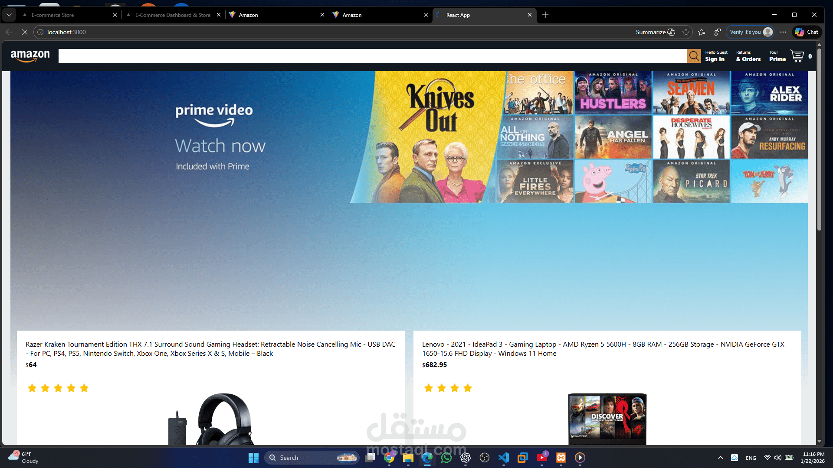Open ChatGPT from the taskbar
The image size is (833, 468).
click(466, 458)
